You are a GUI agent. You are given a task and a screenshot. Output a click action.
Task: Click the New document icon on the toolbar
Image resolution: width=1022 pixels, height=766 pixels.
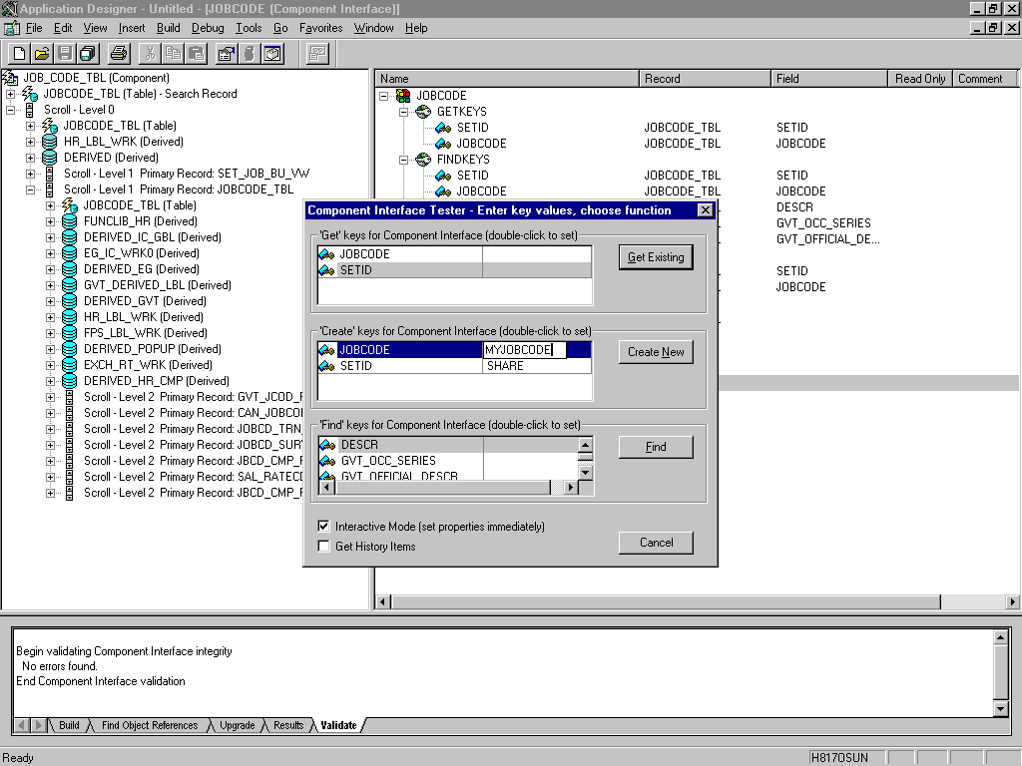[x=19, y=54]
